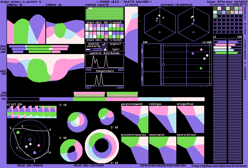Click the purple dot in the polar hue-chroma plot

(x=26, y=147)
